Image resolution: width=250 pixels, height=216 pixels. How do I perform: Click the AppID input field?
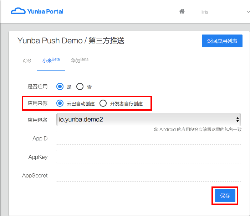[149, 138]
